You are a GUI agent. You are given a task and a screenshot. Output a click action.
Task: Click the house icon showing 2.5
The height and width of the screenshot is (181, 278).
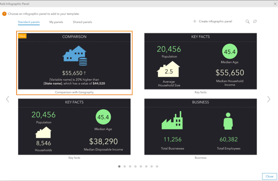168,69
